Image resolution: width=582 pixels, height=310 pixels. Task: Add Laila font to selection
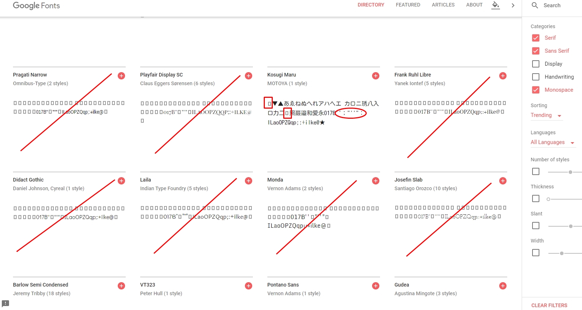pos(249,181)
